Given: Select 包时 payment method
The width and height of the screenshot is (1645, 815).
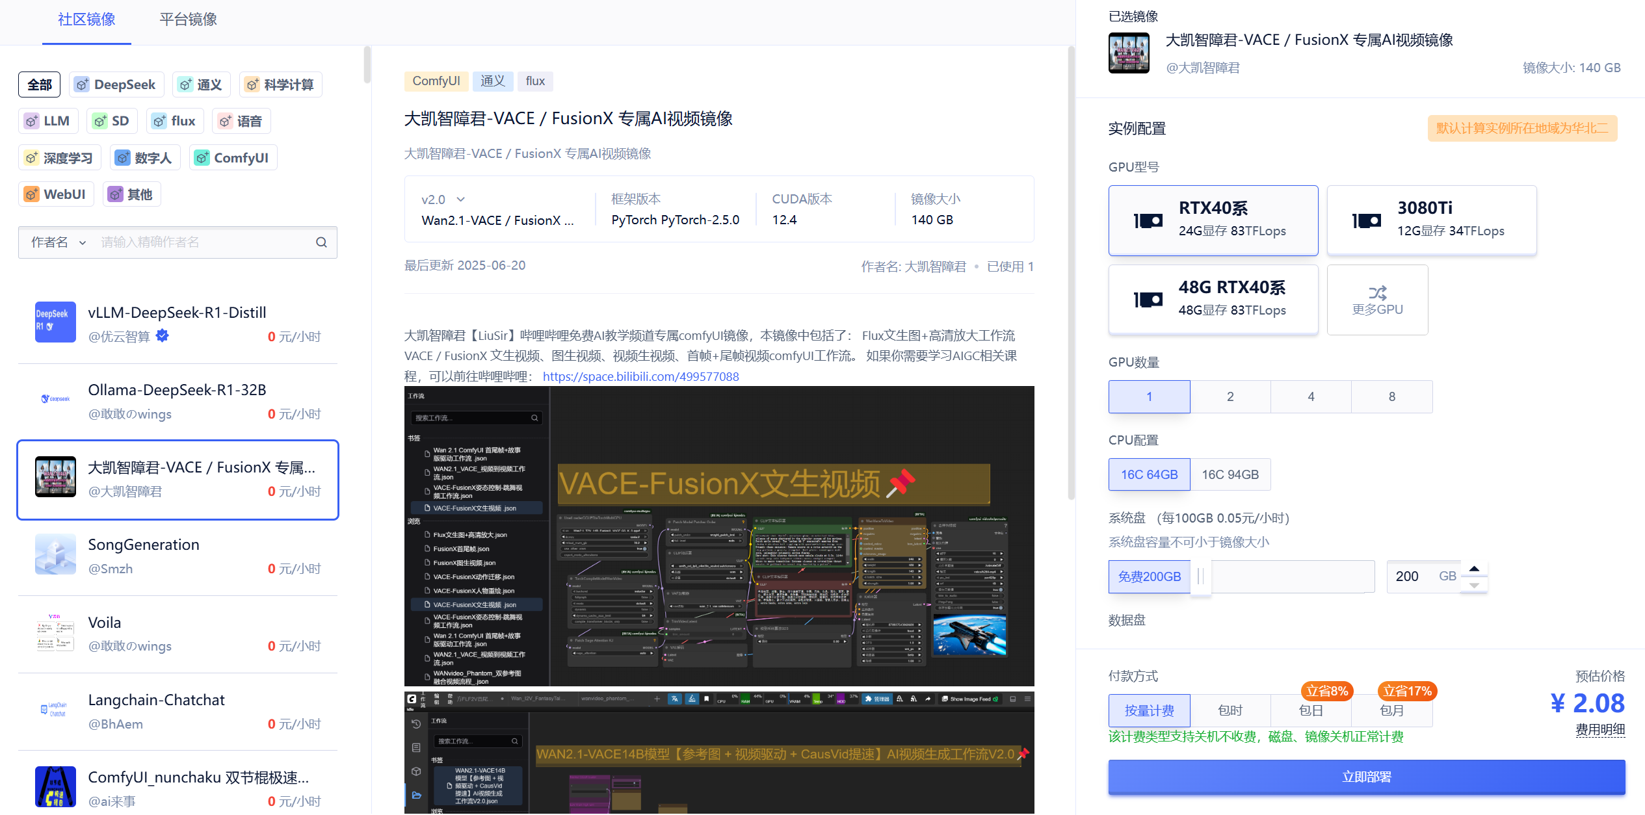Looking at the screenshot, I should (x=1230, y=711).
